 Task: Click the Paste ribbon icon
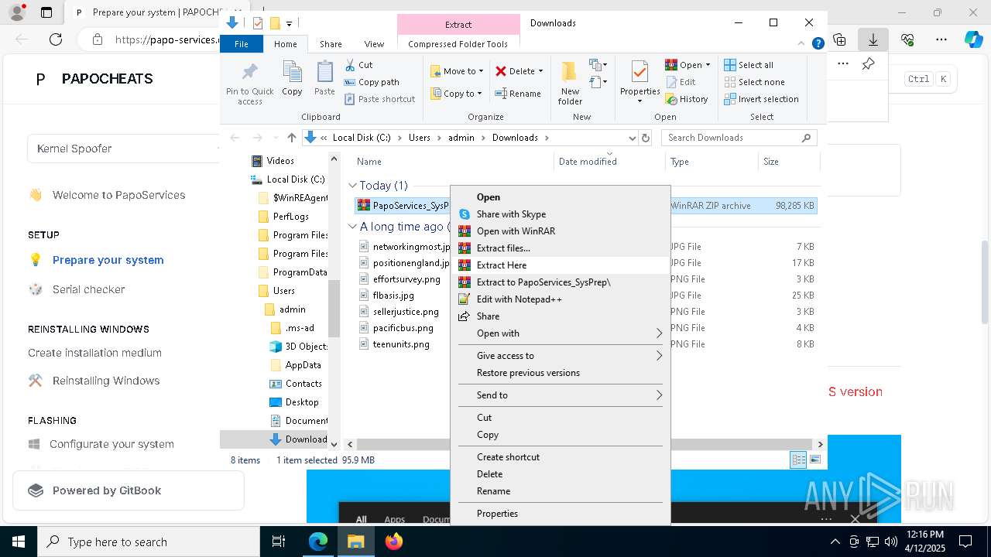click(324, 78)
